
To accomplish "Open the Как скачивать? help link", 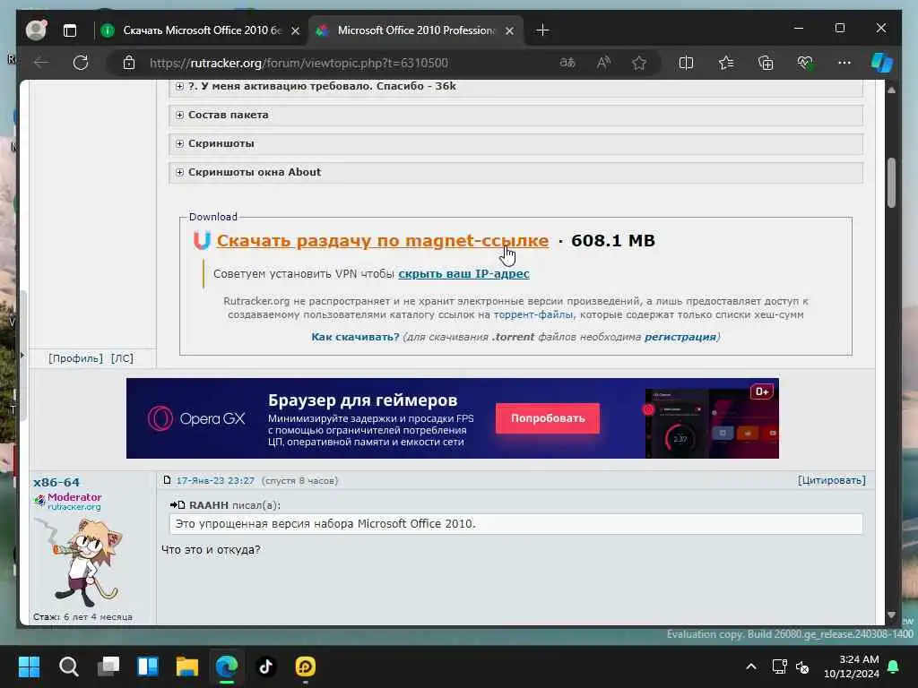I will point(355,337).
